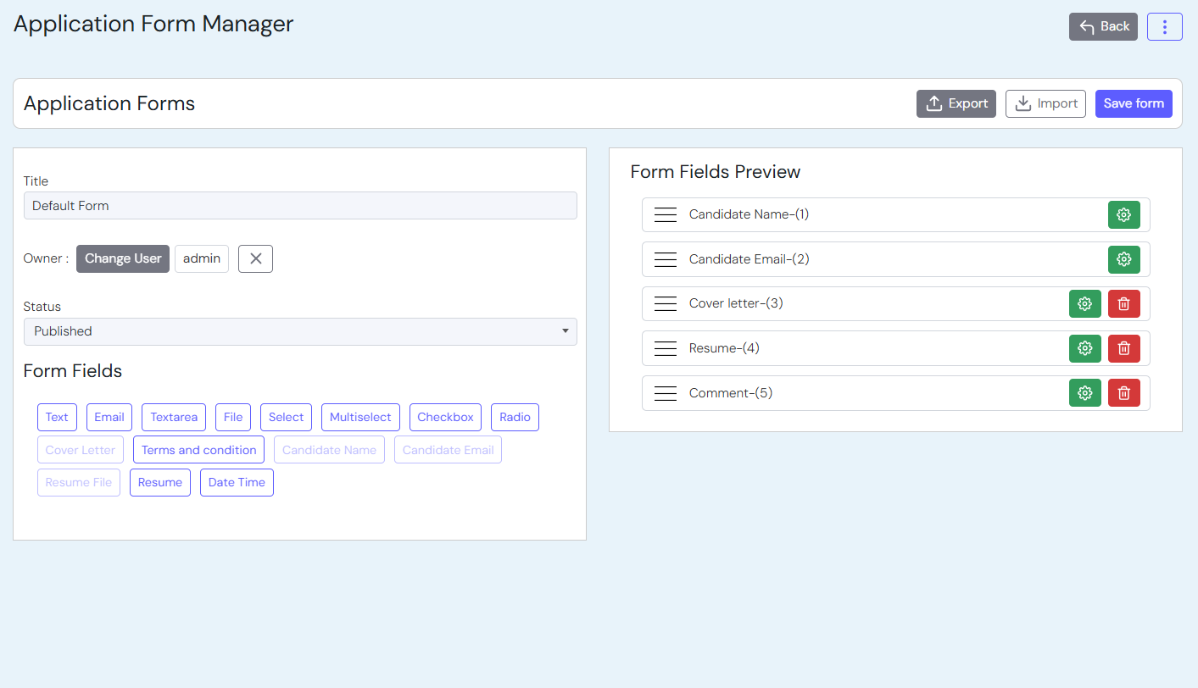Open settings gear for Candidate Email field
This screenshot has height=688, width=1198.
(1123, 259)
